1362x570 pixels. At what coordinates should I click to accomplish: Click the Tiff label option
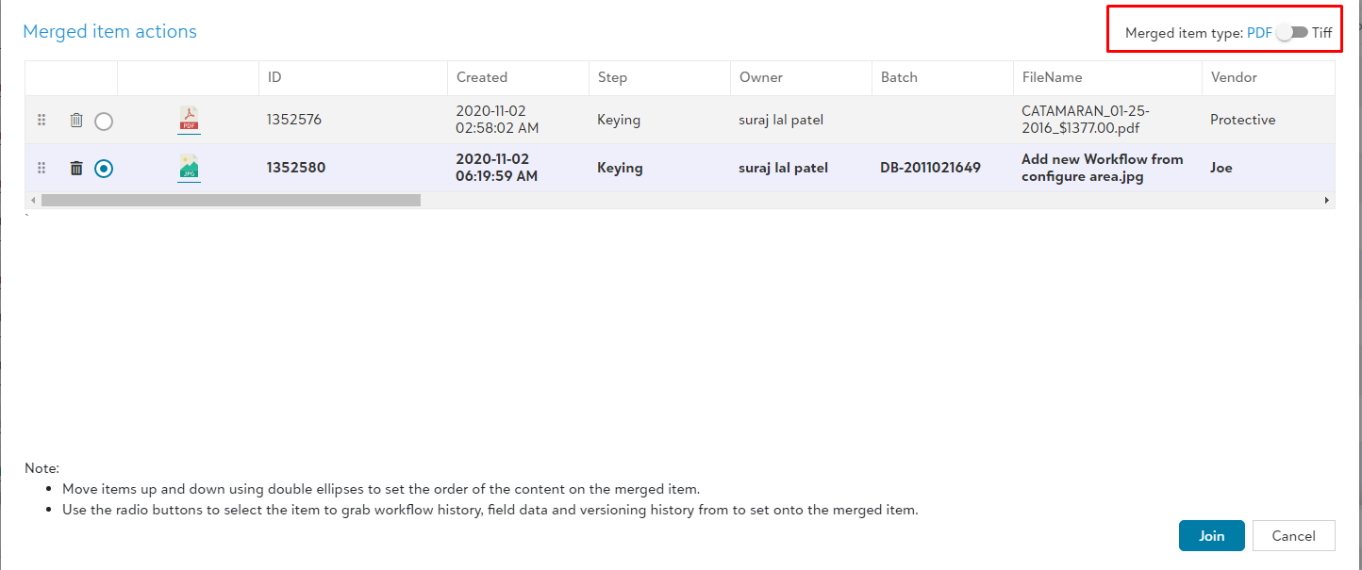(1322, 33)
